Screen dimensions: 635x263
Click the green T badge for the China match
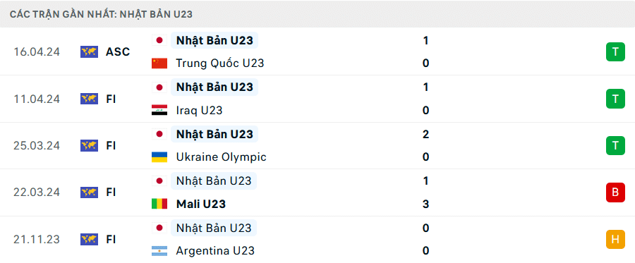[615, 51]
